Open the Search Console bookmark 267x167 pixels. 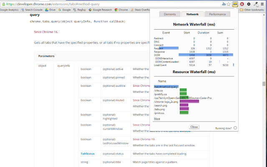pos(33,9)
